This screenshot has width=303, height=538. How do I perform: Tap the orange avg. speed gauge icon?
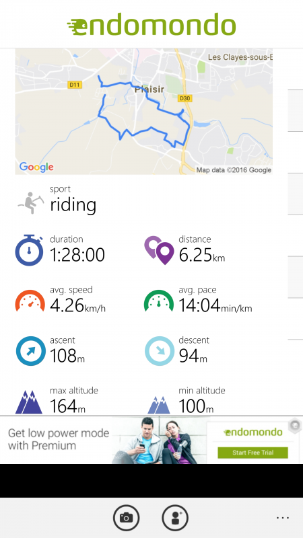tap(30, 301)
